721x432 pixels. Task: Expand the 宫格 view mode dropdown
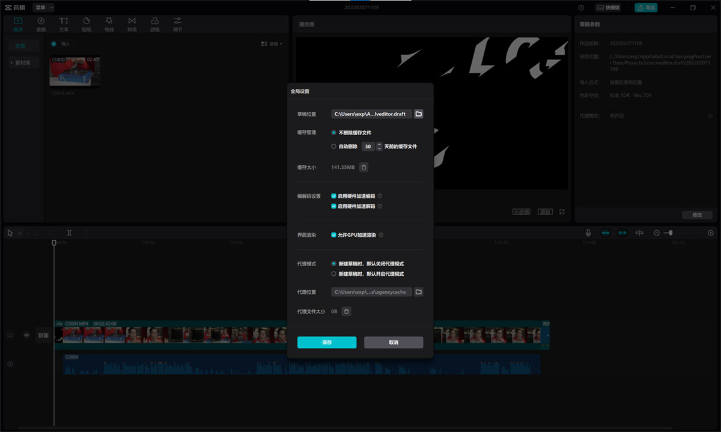(272, 44)
